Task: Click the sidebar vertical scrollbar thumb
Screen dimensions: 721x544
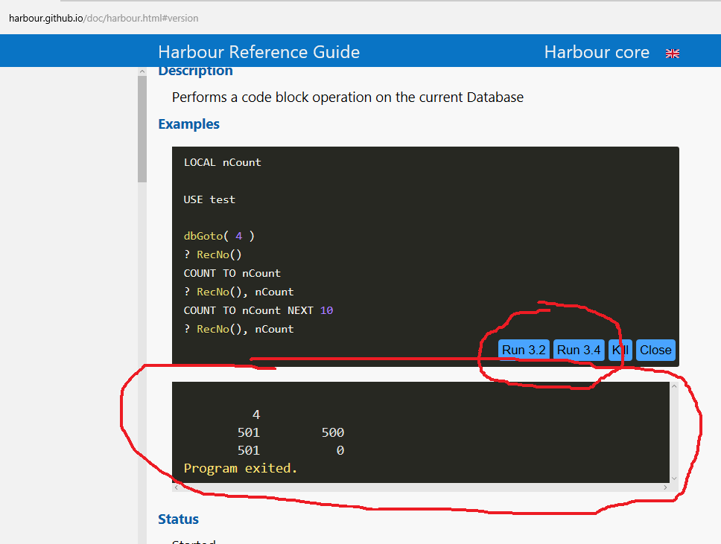Action: click(142, 127)
